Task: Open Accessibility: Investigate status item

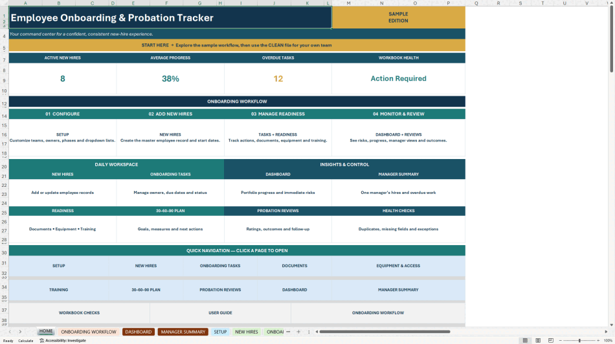Action: [63, 341]
